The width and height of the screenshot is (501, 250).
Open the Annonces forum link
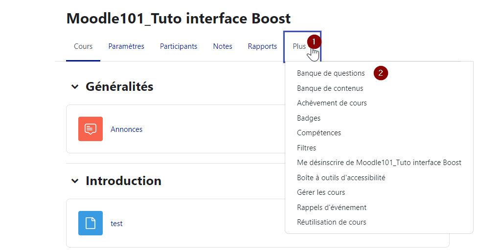pyautogui.click(x=127, y=129)
